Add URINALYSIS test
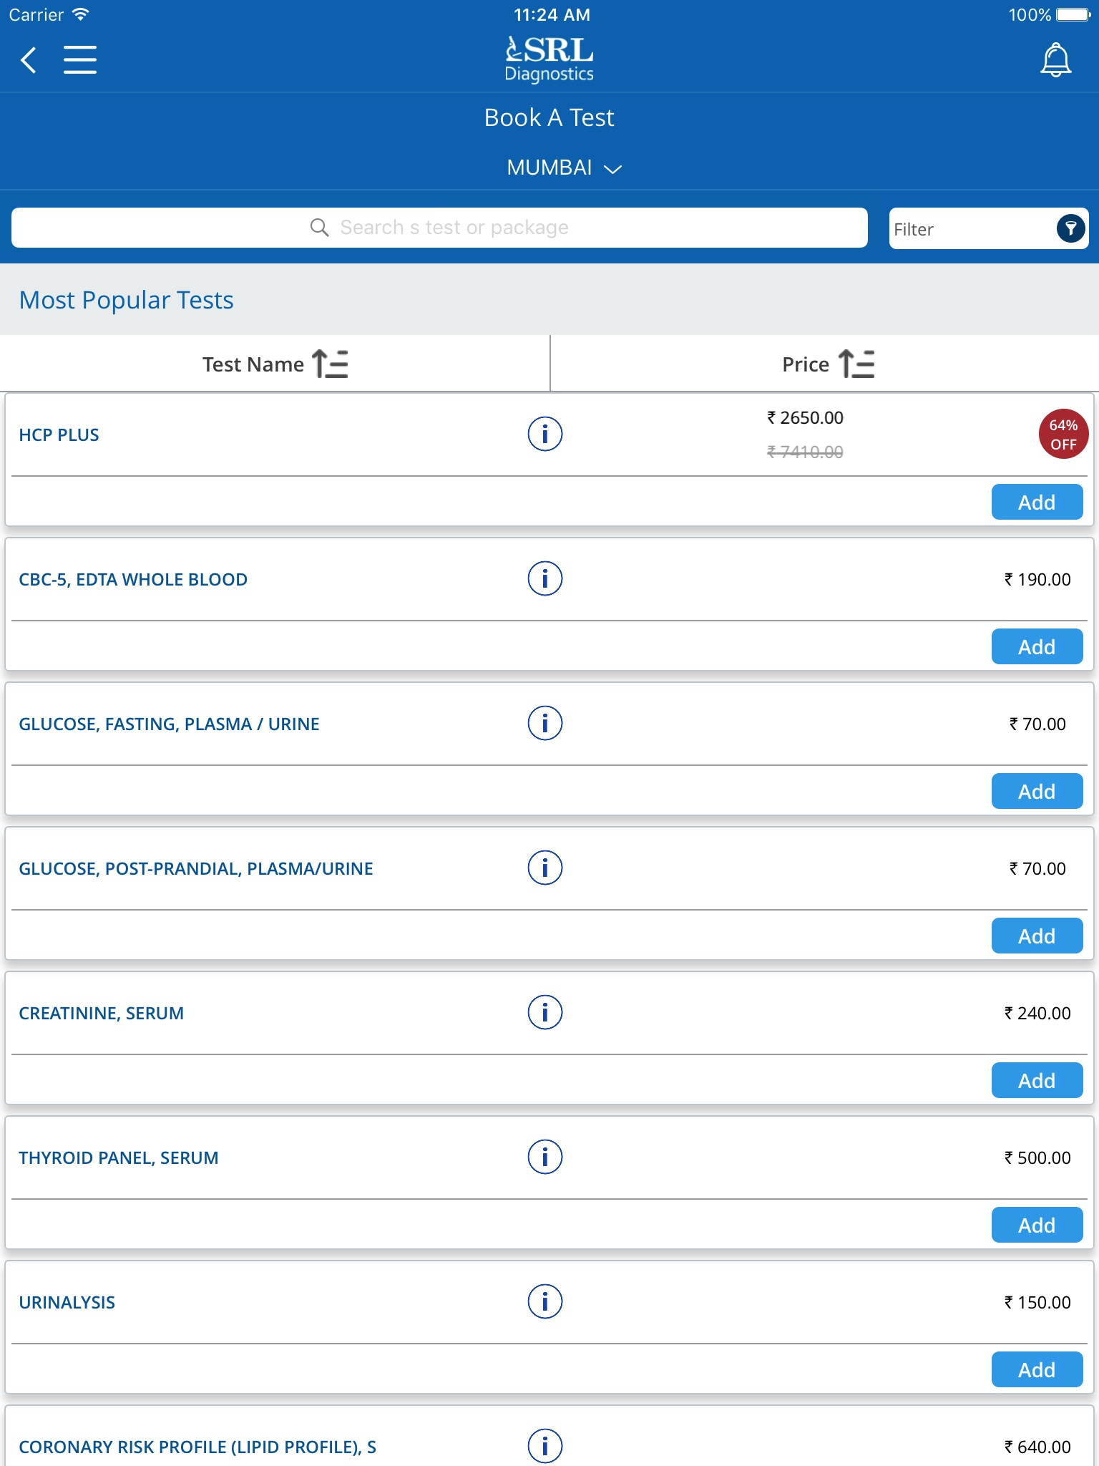 pos(1037,1369)
